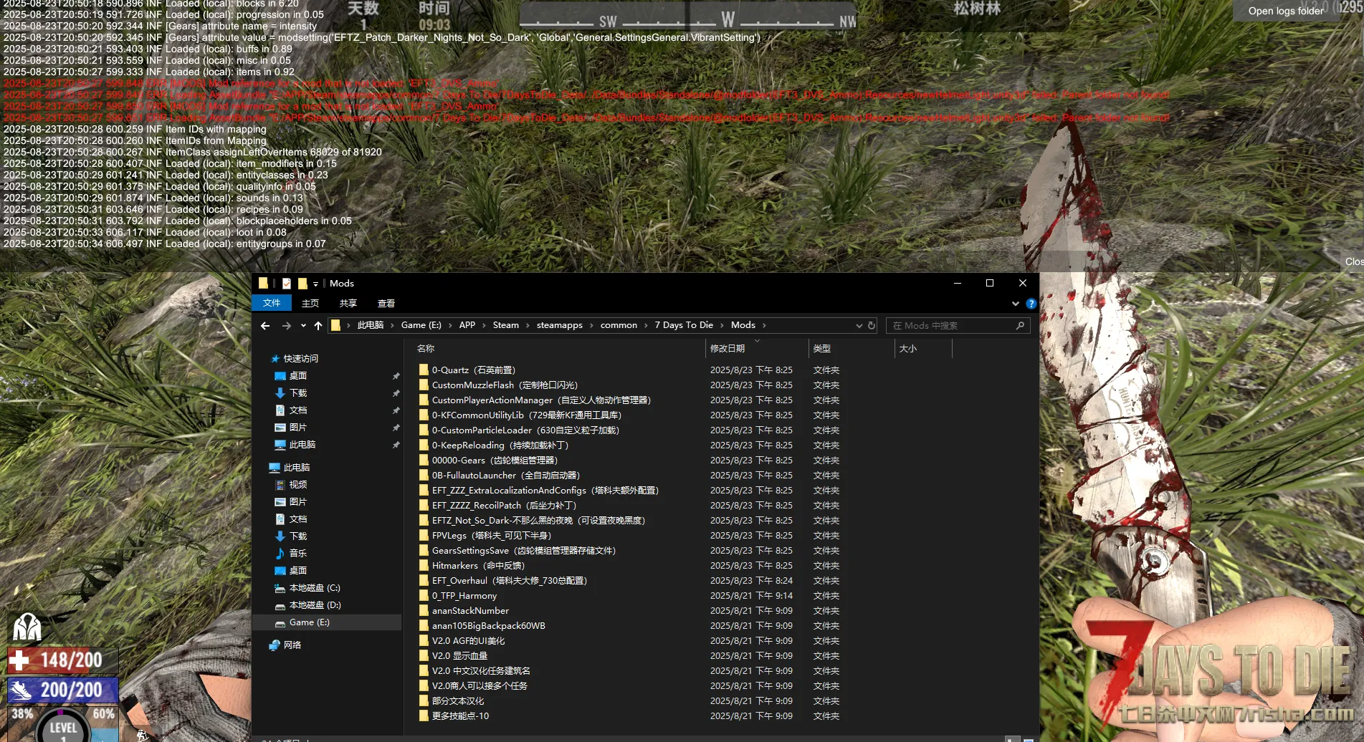Open the blue Help icon

1031,304
